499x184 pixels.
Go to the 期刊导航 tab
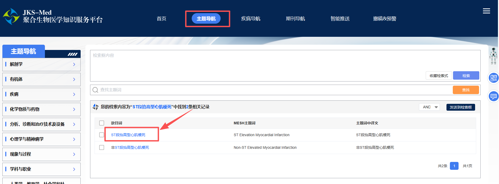(x=295, y=19)
